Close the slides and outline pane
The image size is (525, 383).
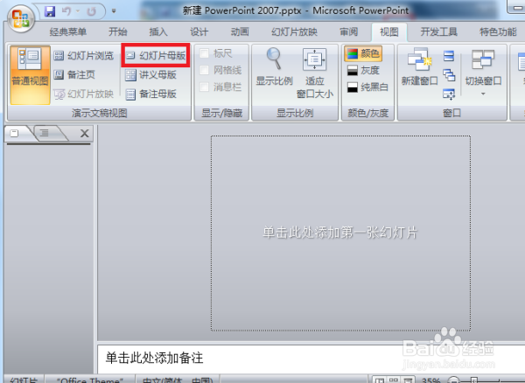tap(85, 134)
